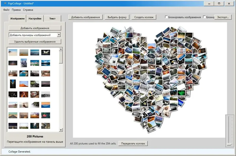
Task: Select the orange sky blue mountains thumbnail
Action: (x=46, y=105)
